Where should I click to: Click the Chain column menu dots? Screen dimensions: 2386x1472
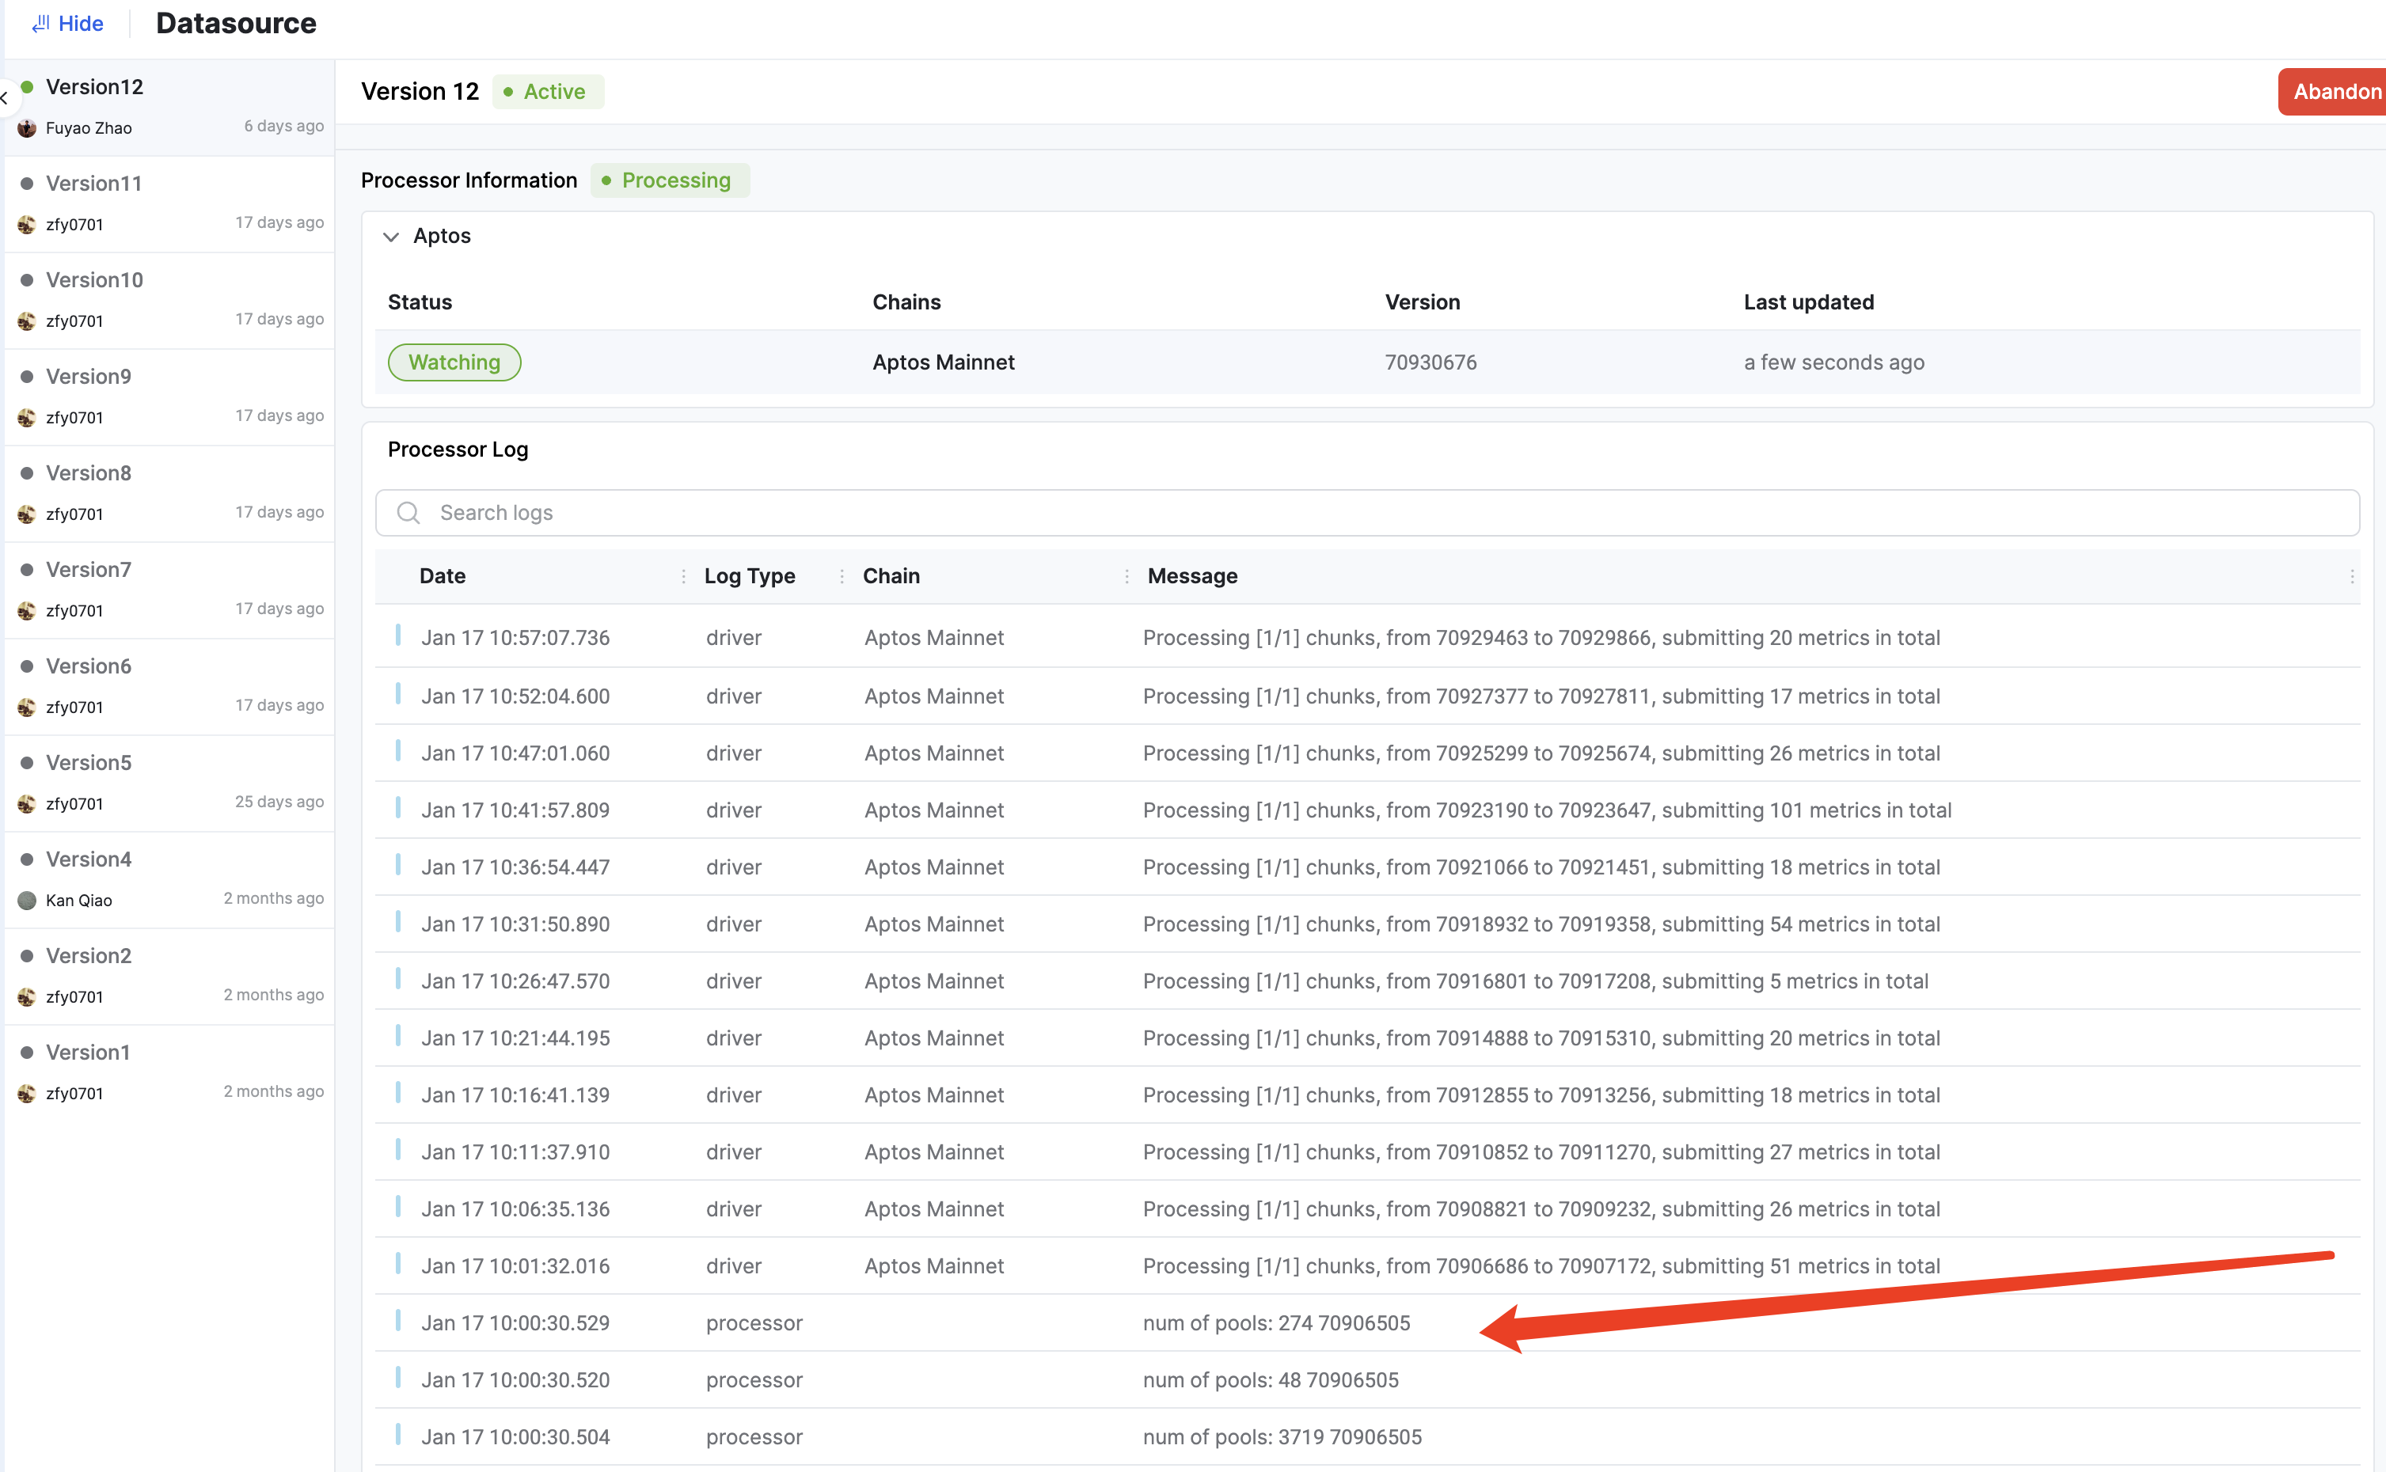point(1127,576)
